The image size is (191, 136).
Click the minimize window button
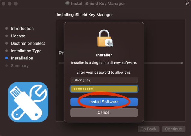click(x=10, y=4)
